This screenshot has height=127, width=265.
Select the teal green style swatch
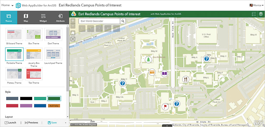(x=40, y=99)
